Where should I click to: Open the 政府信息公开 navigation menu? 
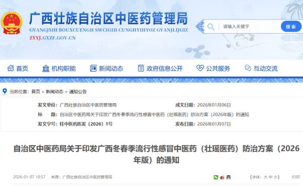tap(160, 68)
